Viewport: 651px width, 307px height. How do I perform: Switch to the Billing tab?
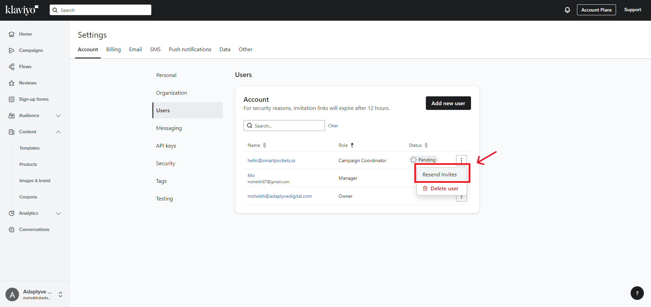[113, 50]
